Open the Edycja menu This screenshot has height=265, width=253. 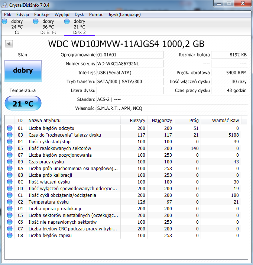(23, 15)
